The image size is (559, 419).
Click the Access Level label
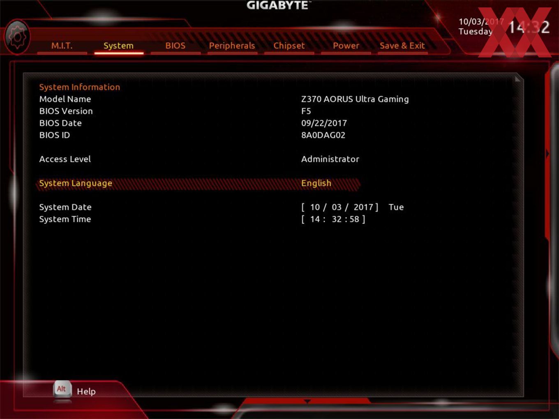point(65,159)
